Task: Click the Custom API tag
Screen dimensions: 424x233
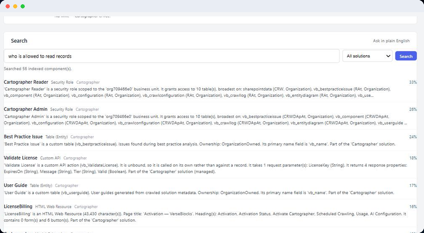Action: [50, 158]
